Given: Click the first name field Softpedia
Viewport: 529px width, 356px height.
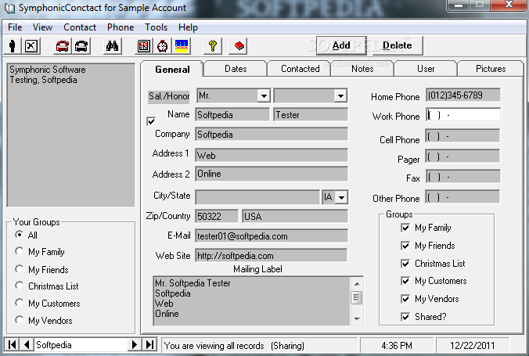Looking at the screenshot, I should 232,115.
